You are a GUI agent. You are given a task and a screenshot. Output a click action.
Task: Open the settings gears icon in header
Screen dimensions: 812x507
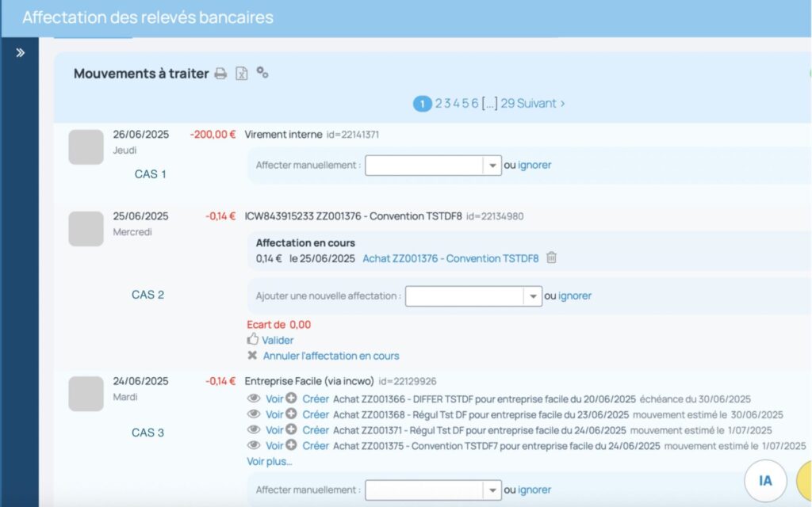262,73
